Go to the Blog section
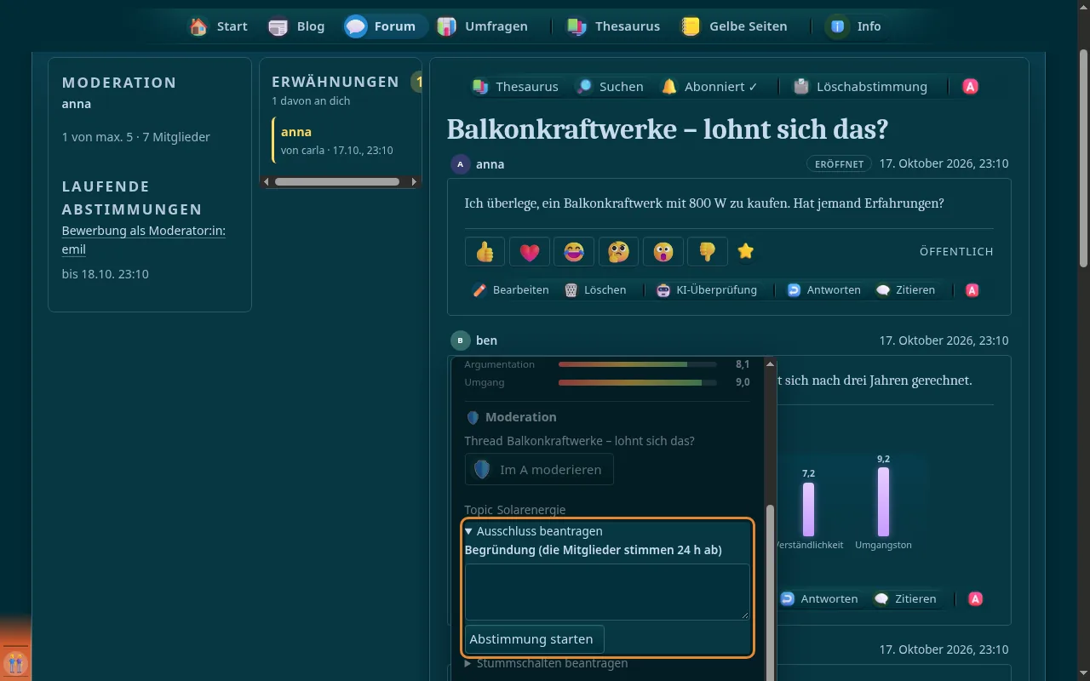The height and width of the screenshot is (681, 1090). coord(296,26)
